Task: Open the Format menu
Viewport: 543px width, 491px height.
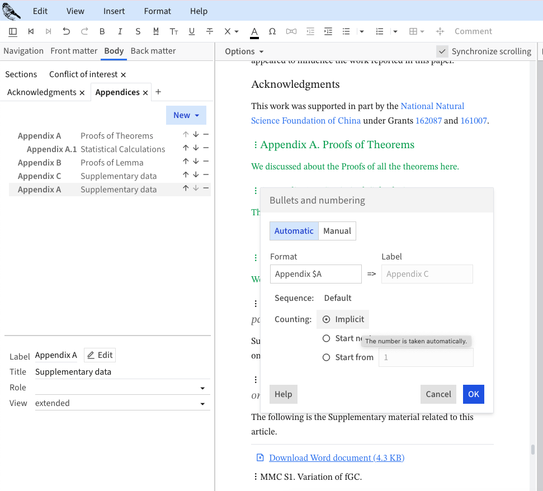Action: 157,11
